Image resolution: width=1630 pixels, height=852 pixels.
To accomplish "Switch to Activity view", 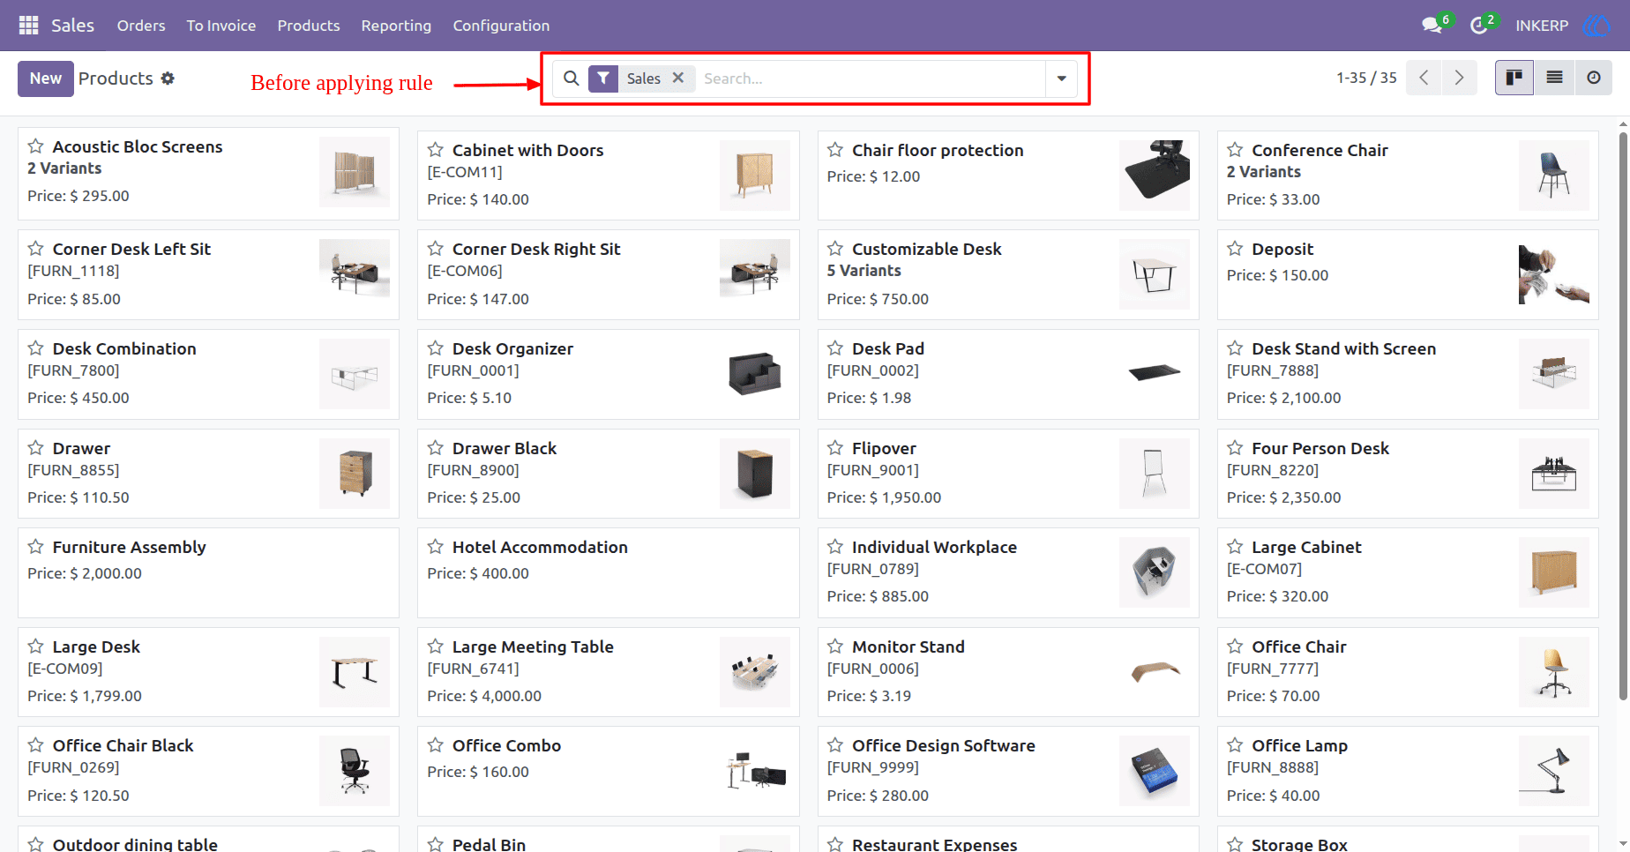I will pyautogui.click(x=1594, y=78).
